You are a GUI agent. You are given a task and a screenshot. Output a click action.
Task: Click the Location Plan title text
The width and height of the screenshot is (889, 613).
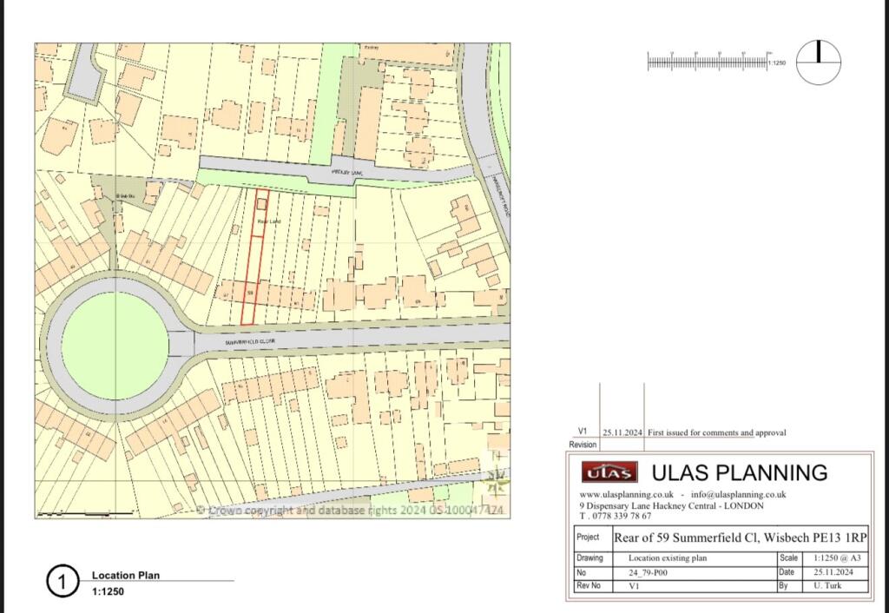pos(126,575)
